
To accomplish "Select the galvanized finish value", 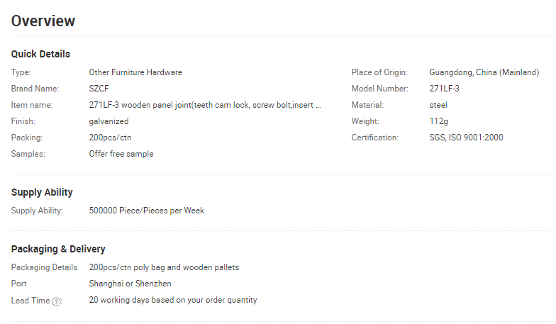I will (109, 121).
